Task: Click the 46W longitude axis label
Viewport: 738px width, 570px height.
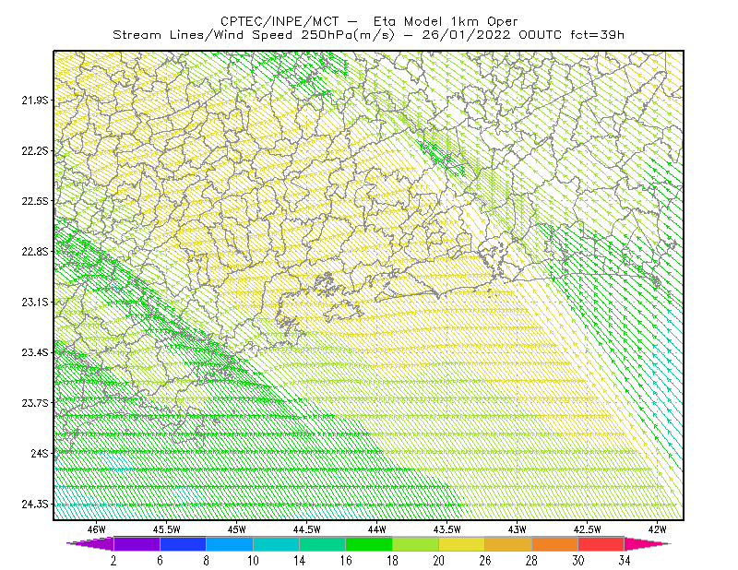Action: pos(97,529)
